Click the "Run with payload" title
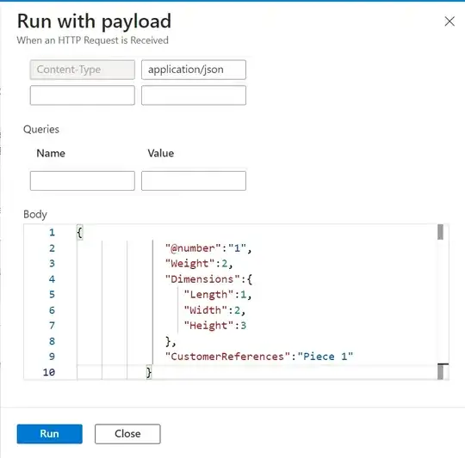This screenshot has width=465, height=458. click(x=94, y=21)
